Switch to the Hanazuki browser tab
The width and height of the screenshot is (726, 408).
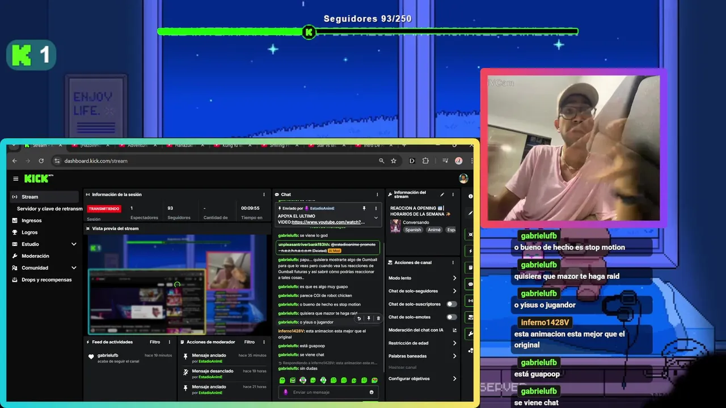[x=184, y=146]
